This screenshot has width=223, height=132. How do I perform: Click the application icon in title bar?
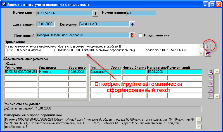tap(3, 4)
